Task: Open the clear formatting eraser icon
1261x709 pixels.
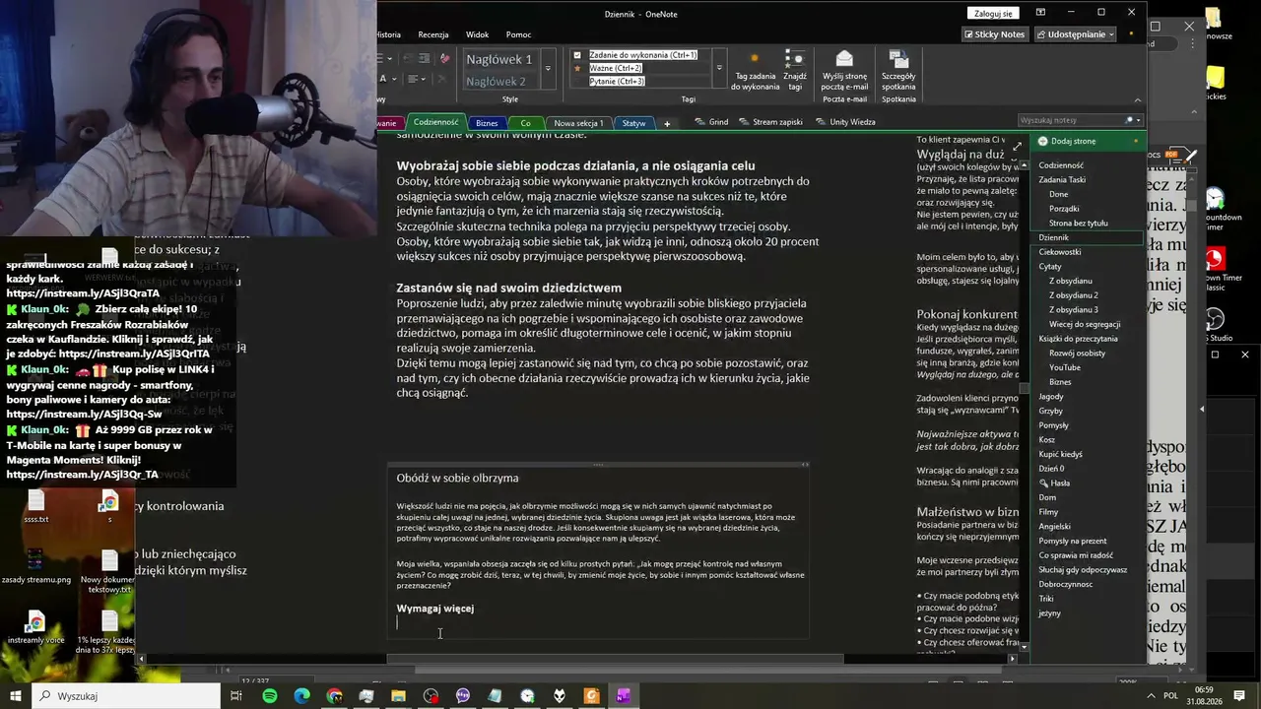Action: (x=446, y=58)
